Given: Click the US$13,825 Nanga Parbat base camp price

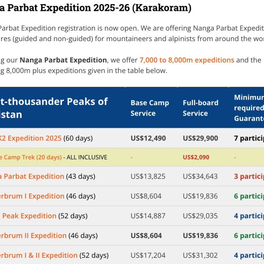Looking at the screenshot, I should click(x=148, y=176).
